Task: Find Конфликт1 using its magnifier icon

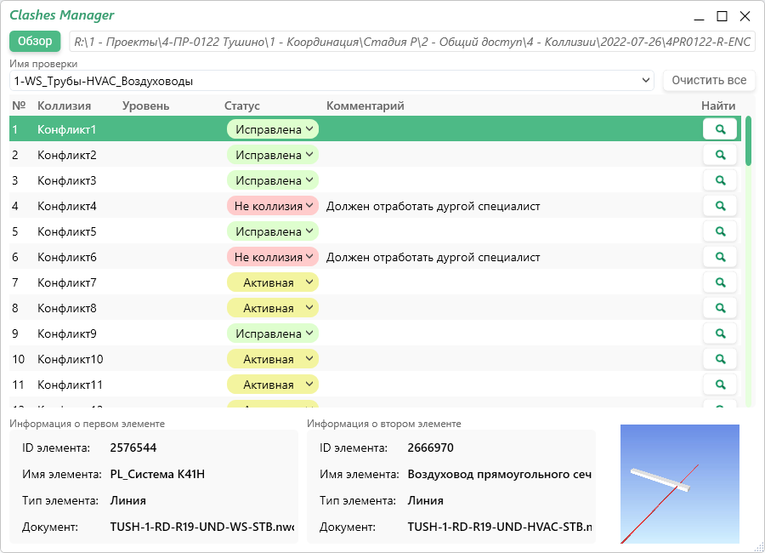Action: [x=720, y=129]
